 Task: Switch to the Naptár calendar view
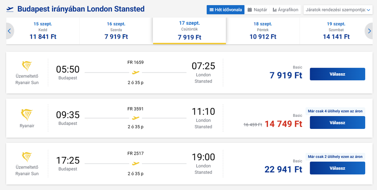pos(257,10)
